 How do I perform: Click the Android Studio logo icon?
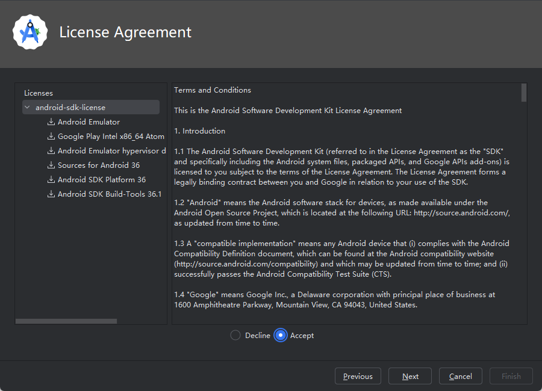pyautogui.click(x=30, y=32)
